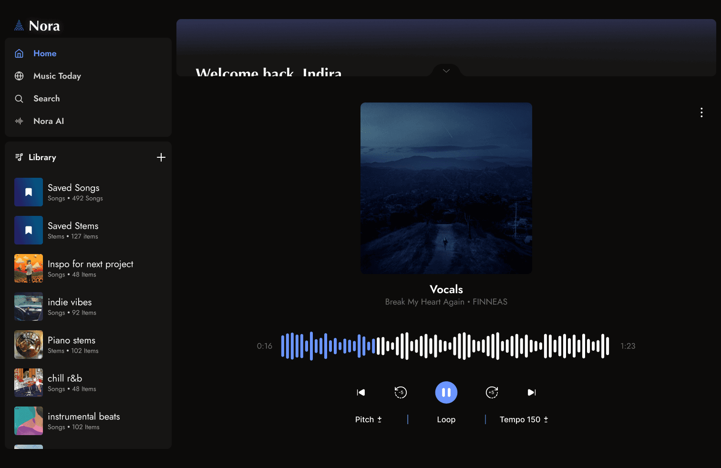Click the '127 items' subtitle

pyautogui.click(x=84, y=236)
